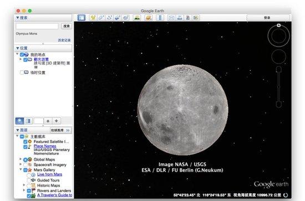Expand the 觀光遊覽 tree node
Image resolution: width=305 pixels, height=201 pixels.
[21, 59]
